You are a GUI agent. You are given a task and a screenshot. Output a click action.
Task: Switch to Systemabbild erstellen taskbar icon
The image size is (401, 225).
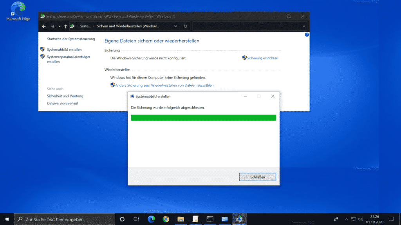point(239,220)
